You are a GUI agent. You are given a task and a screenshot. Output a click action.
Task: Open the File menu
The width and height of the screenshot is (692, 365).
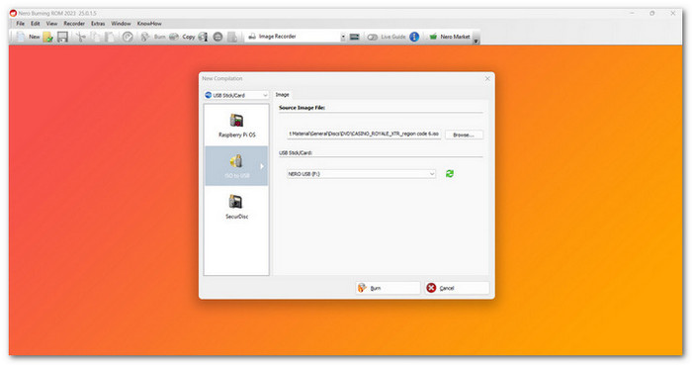[21, 24]
